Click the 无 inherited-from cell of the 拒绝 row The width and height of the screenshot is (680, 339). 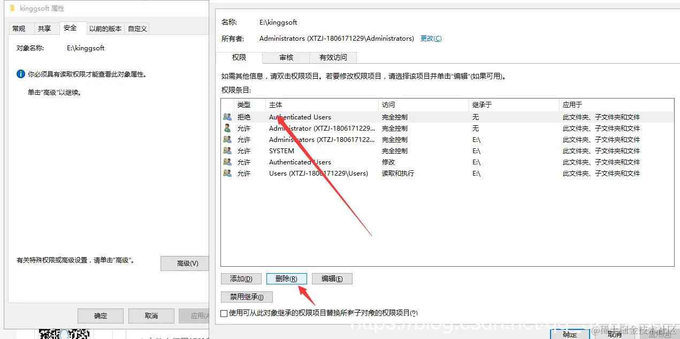point(476,117)
